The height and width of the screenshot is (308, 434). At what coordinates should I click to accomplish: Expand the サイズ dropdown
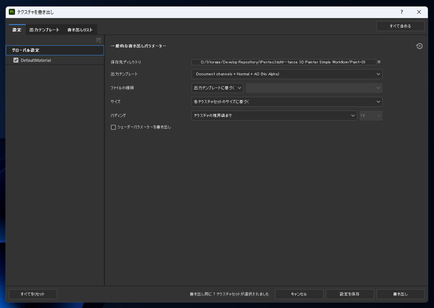287,102
